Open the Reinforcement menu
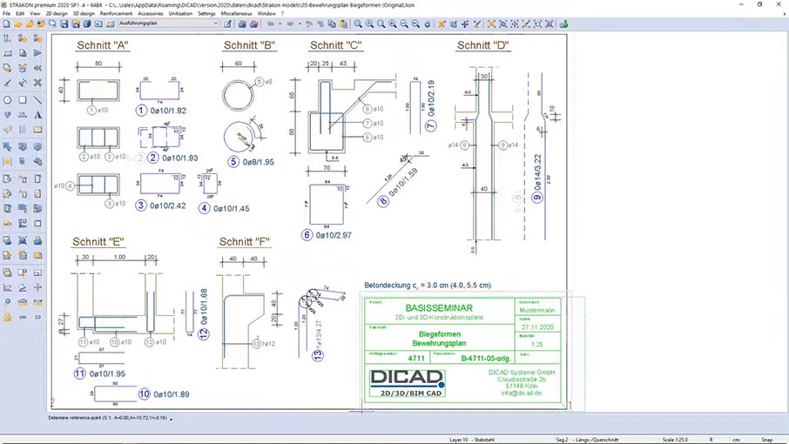 116,14
